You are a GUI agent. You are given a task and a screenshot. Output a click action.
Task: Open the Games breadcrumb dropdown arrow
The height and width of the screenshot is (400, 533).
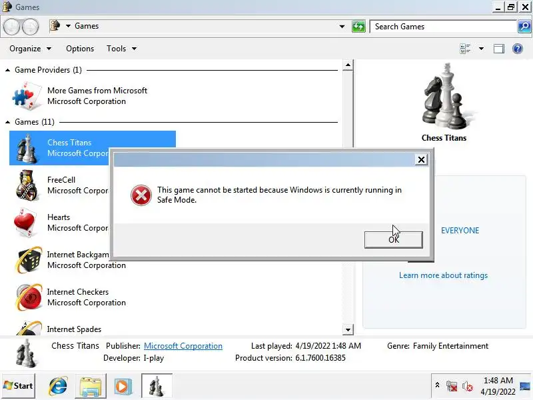pyautogui.click(x=68, y=26)
